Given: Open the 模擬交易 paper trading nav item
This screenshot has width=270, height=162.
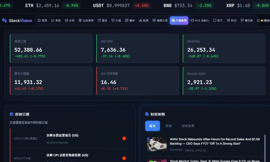Looking at the screenshot, I should coord(160,20).
